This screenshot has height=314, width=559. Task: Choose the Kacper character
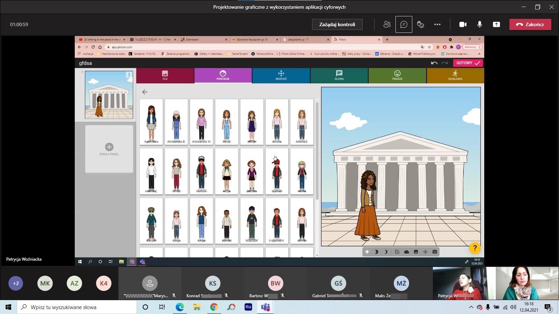(x=151, y=221)
